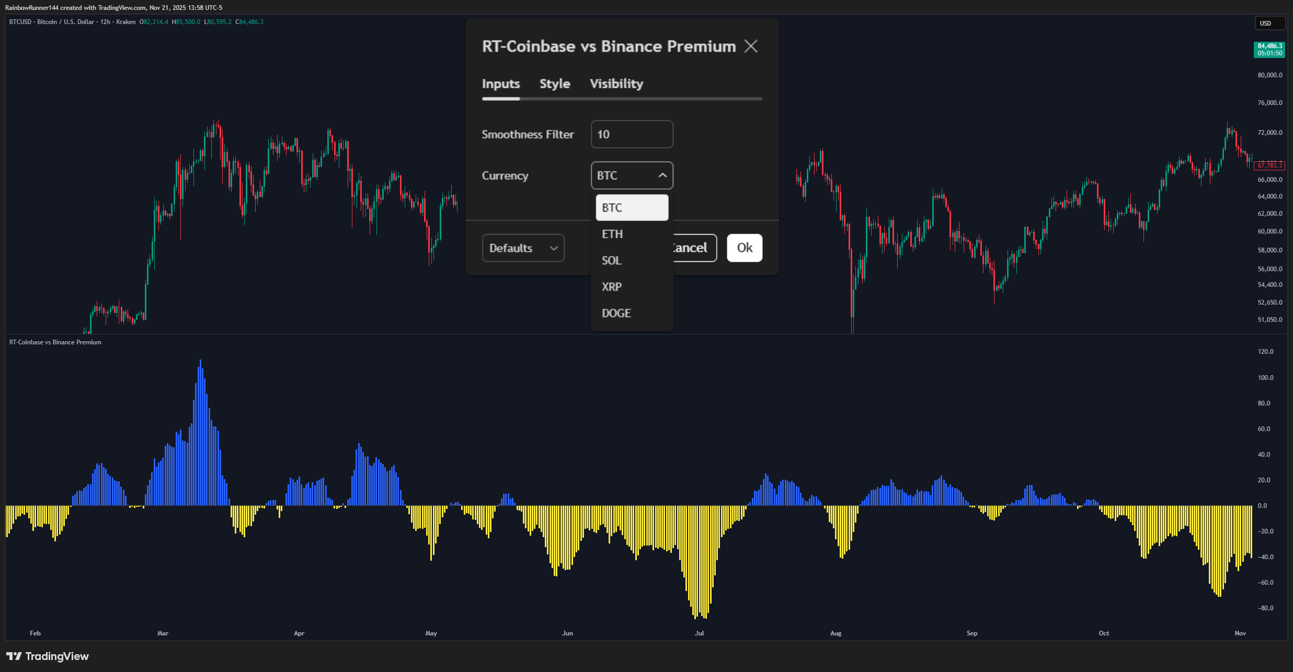Viewport: 1293px width, 672px height.
Task: Click the red 67,783.3 price label
Action: pos(1269,166)
